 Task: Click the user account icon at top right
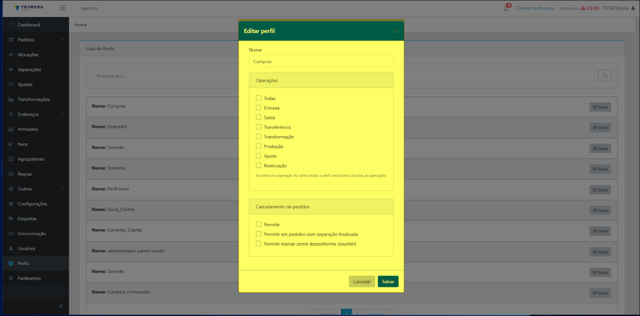point(633,8)
